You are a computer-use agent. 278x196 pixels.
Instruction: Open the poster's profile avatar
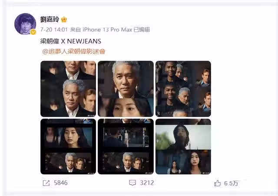tap(25, 24)
